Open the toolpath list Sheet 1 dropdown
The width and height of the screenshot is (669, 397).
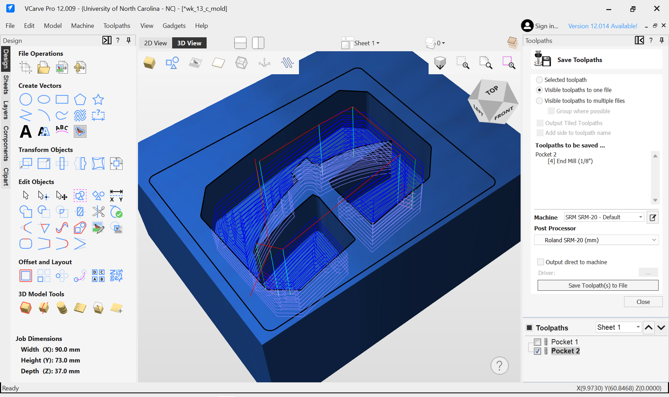tap(618, 327)
